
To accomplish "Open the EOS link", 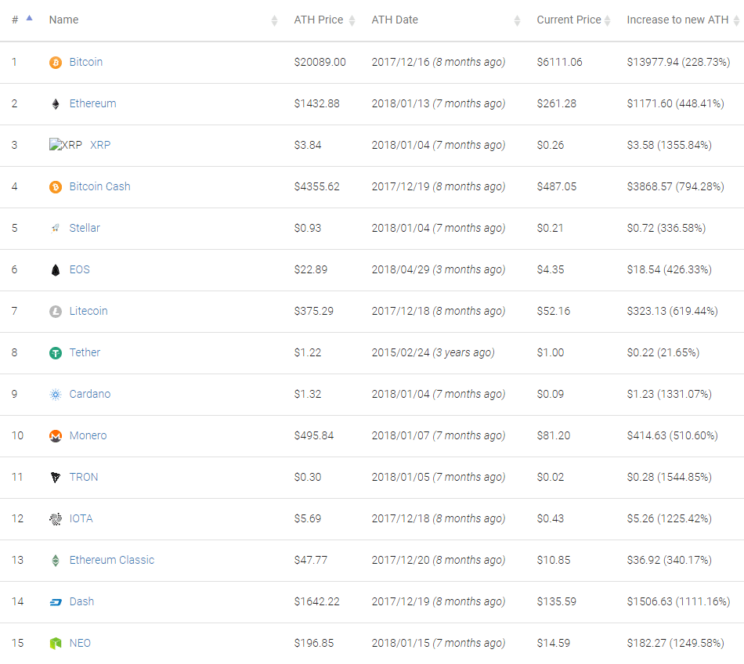I will (x=79, y=269).
